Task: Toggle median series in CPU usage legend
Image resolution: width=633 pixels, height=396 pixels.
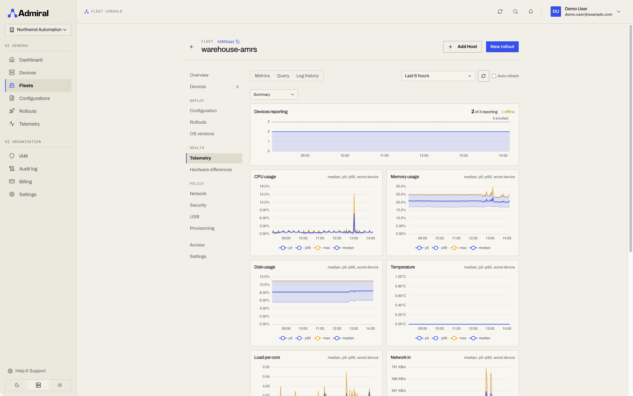Action: click(x=344, y=248)
